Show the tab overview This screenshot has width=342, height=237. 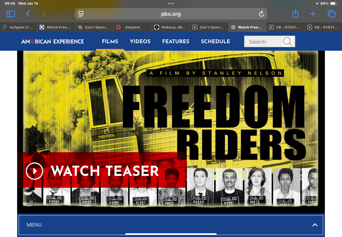(331, 14)
